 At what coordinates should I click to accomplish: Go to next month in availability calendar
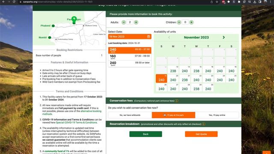[223, 37]
